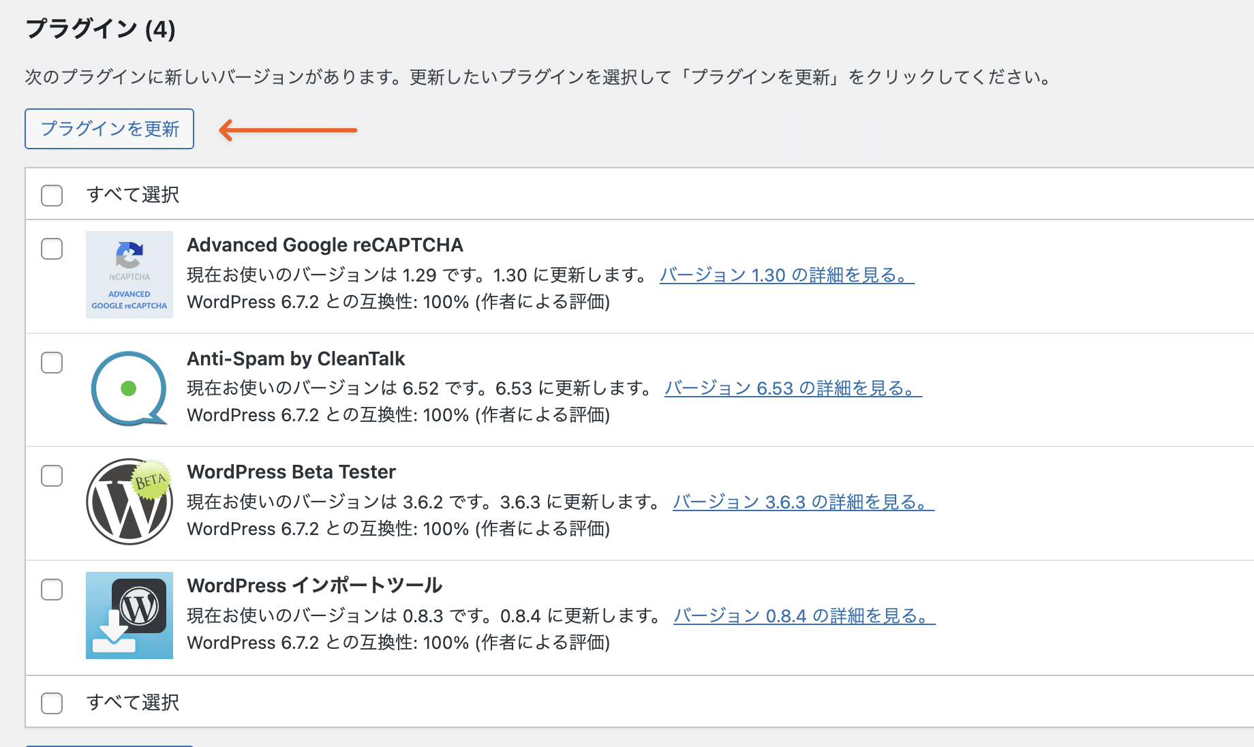The height and width of the screenshot is (747, 1254).
Task: Click the WordPress importer download icon
Action: tap(129, 615)
